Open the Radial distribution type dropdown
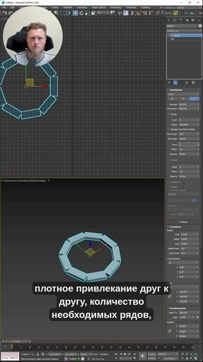The height and width of the screenshot is (362, 203). (x=183, y=94)
